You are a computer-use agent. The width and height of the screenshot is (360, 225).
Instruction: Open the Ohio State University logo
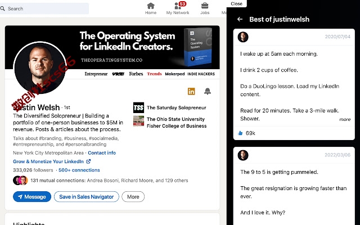(x=139, y=121)
